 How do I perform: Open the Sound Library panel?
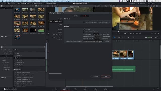(x=50, y=3)
